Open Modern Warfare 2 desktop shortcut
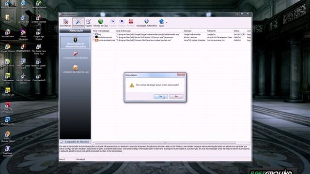This screenshot has height=174, width=310. [x=39, y=4]
